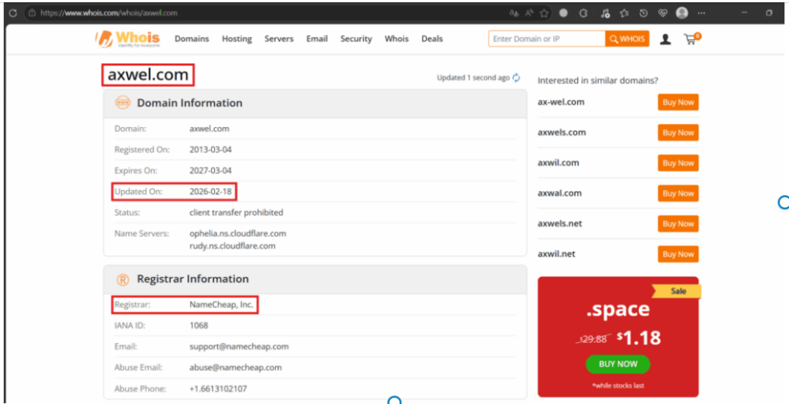The image size is (789, 404).
Task: Click the $1.18 sale price
Action: [639, 338]
